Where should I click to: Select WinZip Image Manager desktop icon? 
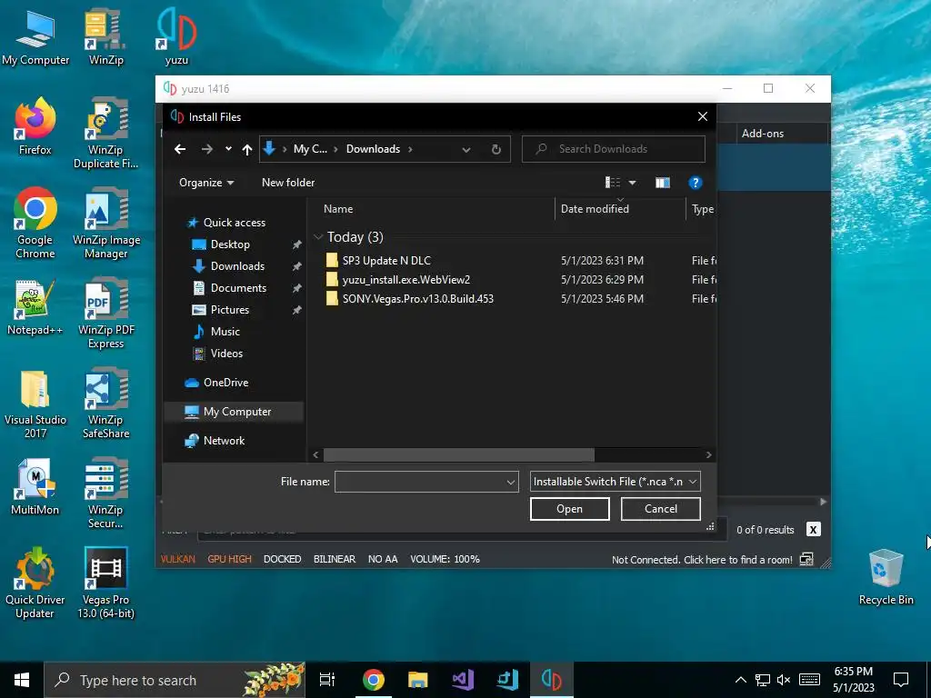click(x=105, y=224)
